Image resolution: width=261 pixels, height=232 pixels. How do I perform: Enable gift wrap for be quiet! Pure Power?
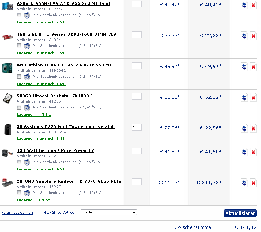point(19,162)
